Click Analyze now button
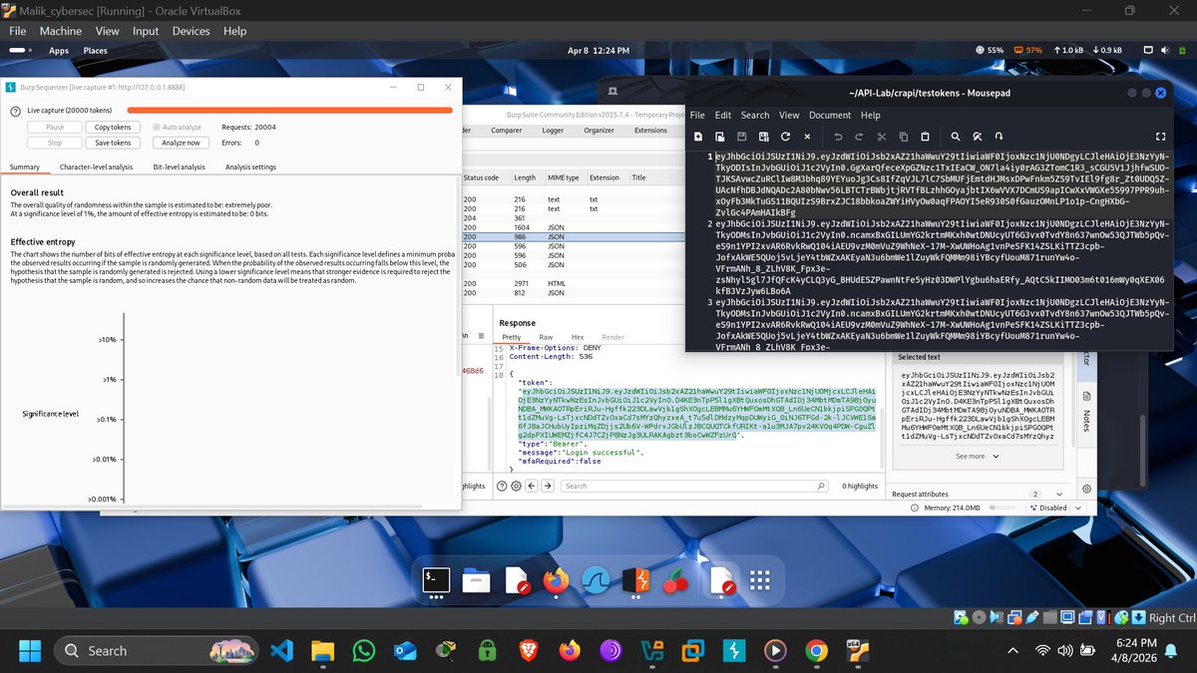 182,143
